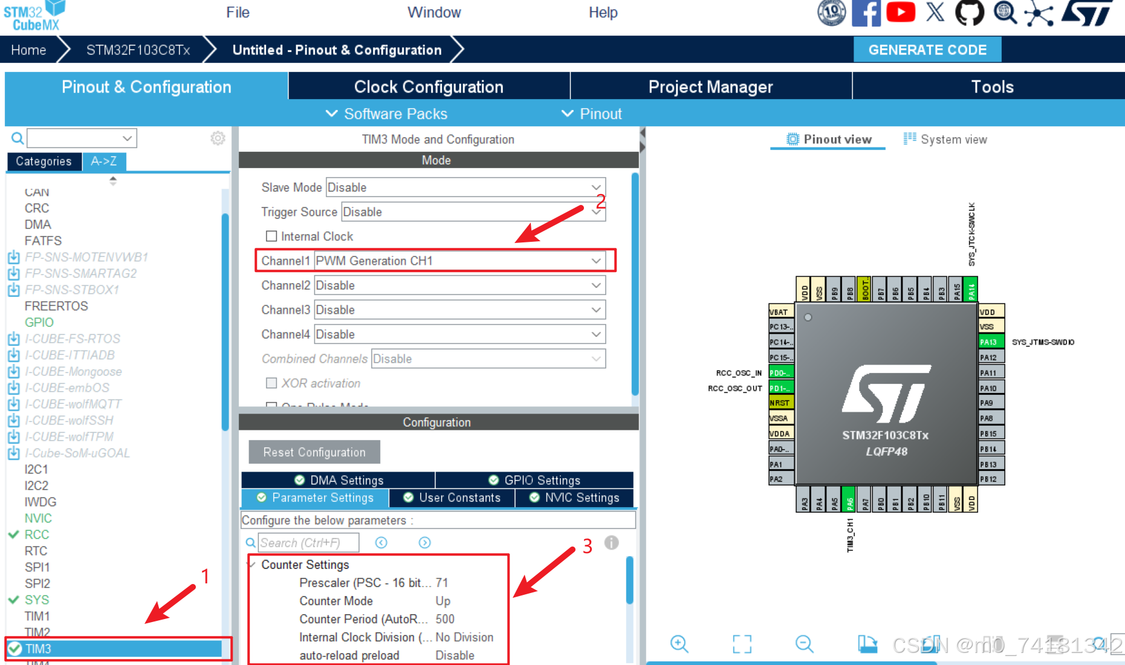The image size is (1125, 665).
Task: Zoom in on the pinout view
Action: tap(679, 644)
